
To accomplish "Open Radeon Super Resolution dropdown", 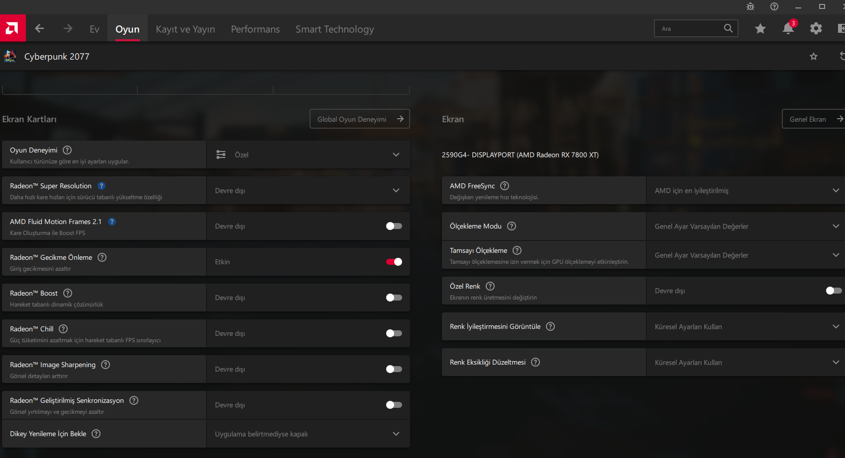I will (x=308, y=190).
